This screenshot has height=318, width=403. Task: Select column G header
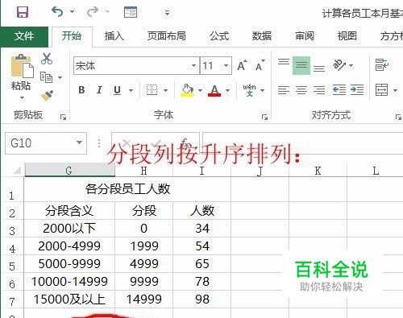coord(70,170)
